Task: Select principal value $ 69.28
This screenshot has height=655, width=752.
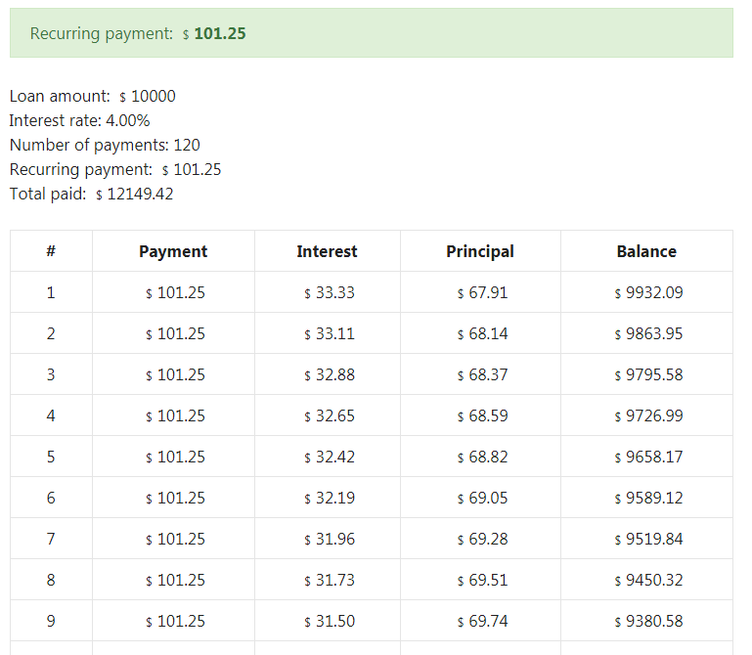Action: click(482, 539)
